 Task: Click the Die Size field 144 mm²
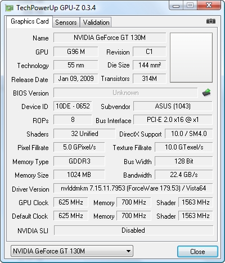coord(150,65)
